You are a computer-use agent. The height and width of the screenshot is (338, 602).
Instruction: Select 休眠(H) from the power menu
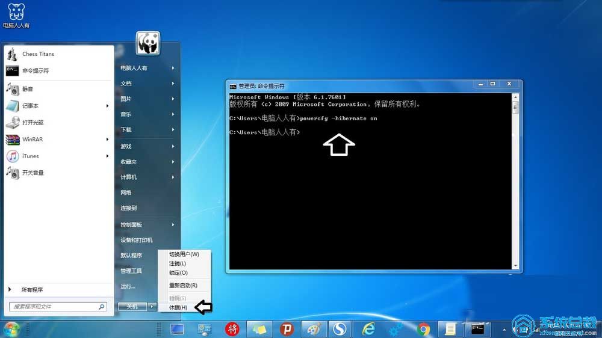coord(178,308)
